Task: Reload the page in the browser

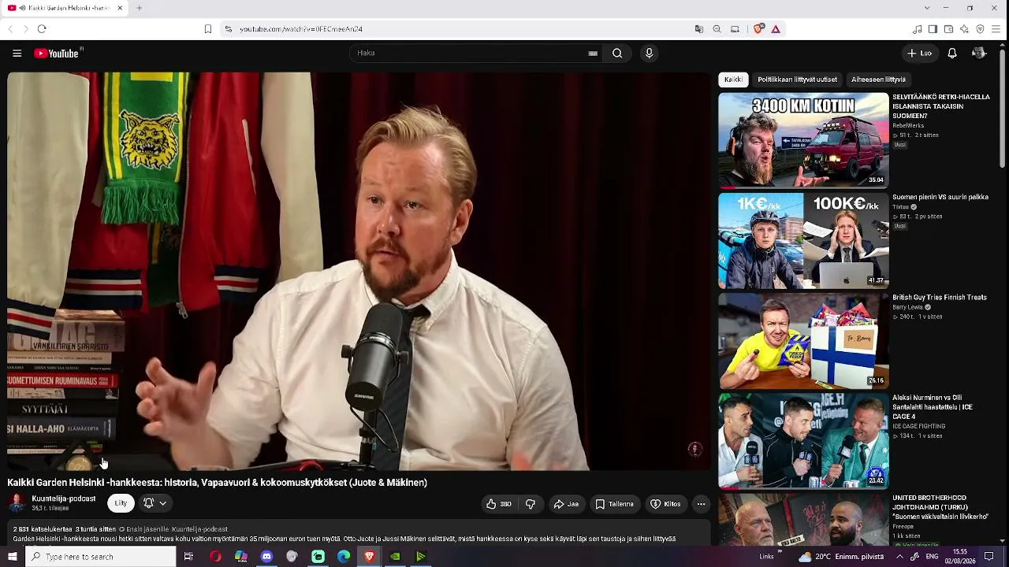Action: [42, 29]
